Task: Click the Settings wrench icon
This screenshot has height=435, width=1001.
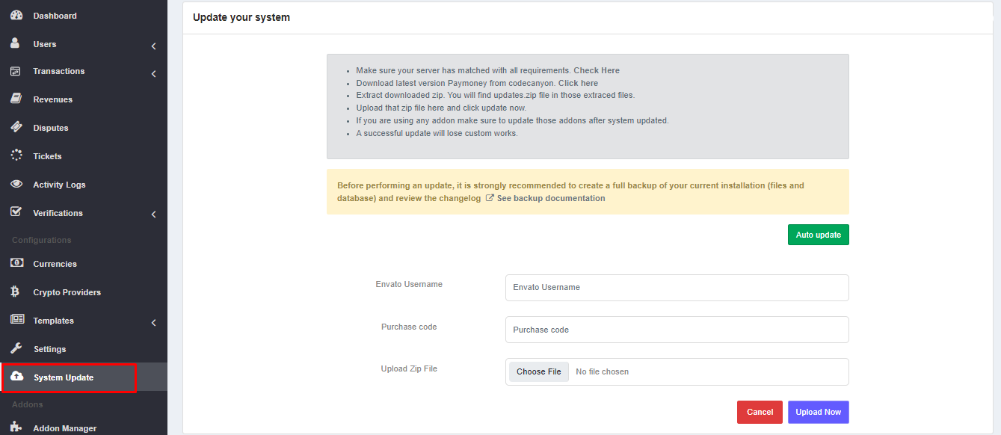Action: [16, 348]
